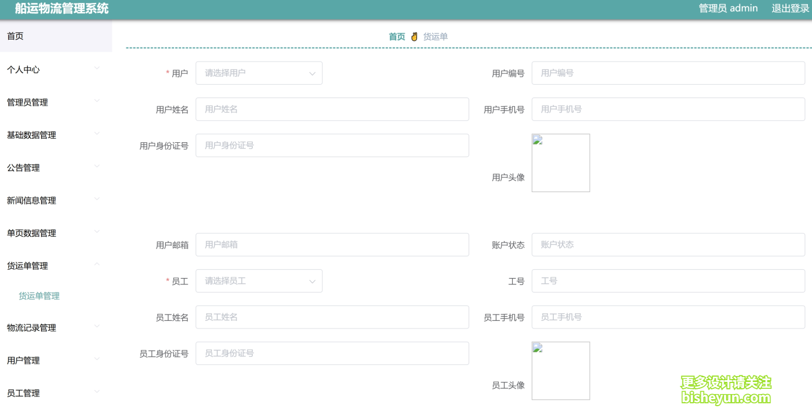Focus the 用户姓名 input field
The image size is (812, 419).
point(332,109)
